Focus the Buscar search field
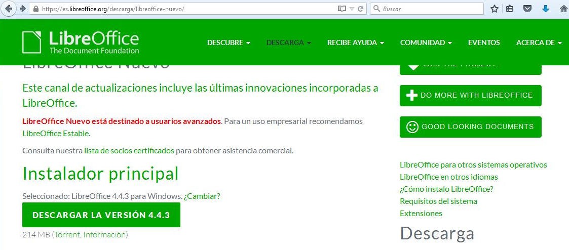Image resolution: width=569 pixels, height=250 pixels. (427, 9)
